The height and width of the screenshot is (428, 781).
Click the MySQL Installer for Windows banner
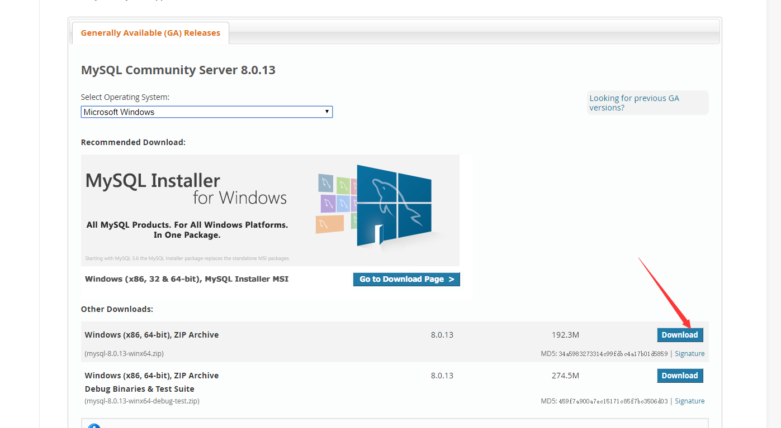coord(270,210)
